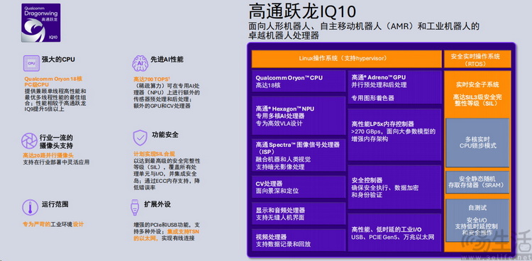Select the 安全静态随机存取存储器 SRAM block
The image size is (532, 261).
point(477,182)
